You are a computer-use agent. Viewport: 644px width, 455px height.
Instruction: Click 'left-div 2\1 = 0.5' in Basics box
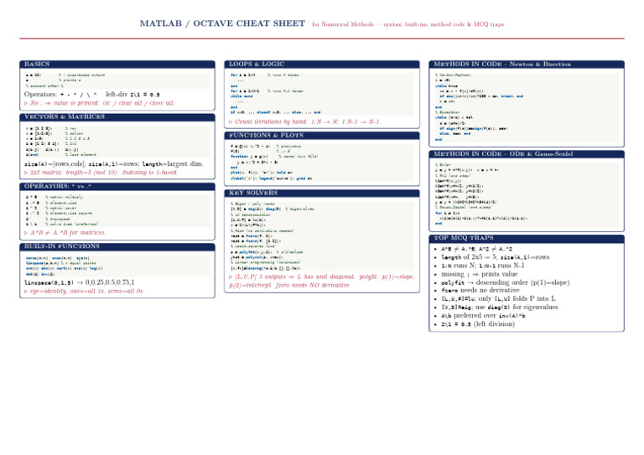[132, 95]
